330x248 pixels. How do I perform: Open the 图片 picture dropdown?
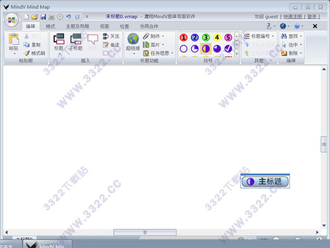153,45
